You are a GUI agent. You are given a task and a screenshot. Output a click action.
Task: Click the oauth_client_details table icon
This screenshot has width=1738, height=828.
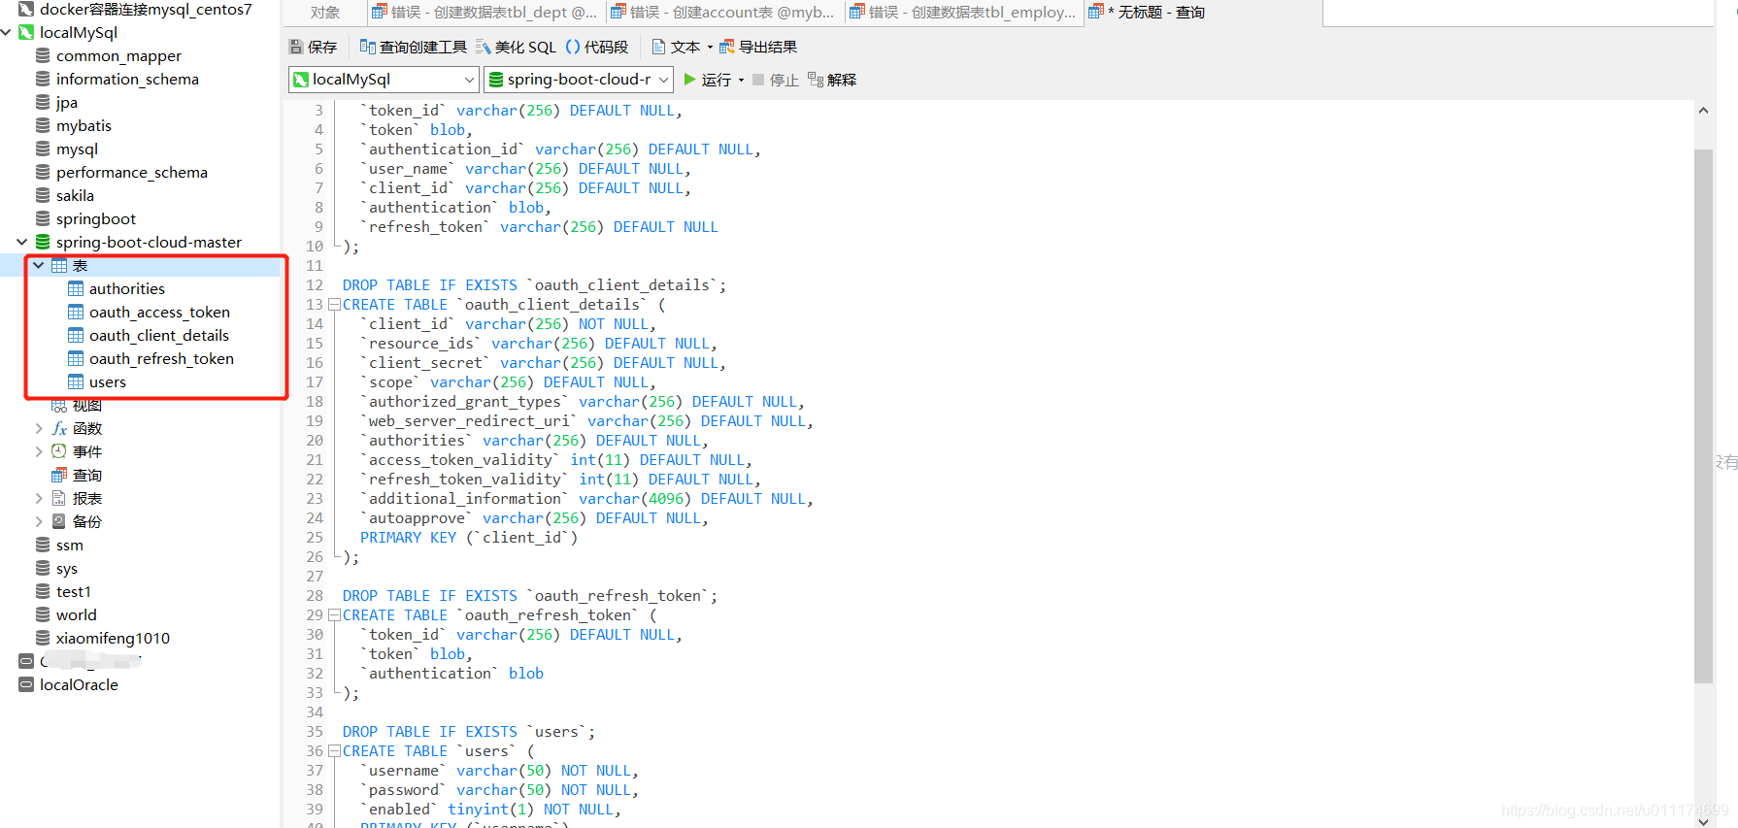coord(76,336)
